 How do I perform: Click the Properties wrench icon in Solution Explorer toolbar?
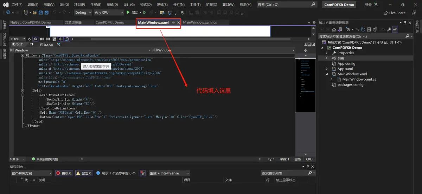389,30
